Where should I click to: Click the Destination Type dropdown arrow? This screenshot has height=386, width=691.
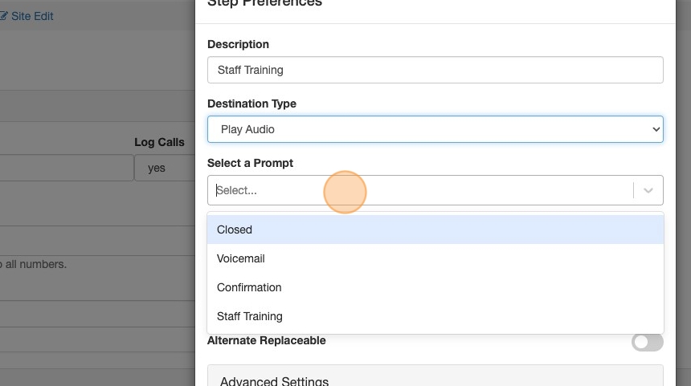pos(656,129)
